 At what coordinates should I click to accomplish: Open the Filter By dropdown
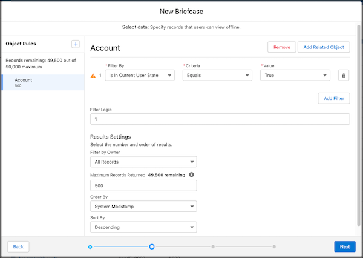point(140,75)
